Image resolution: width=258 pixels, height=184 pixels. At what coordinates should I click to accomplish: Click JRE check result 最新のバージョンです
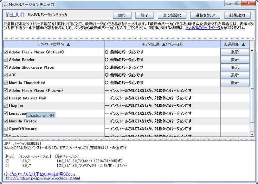pyautogui.click(x=126, y=75)
